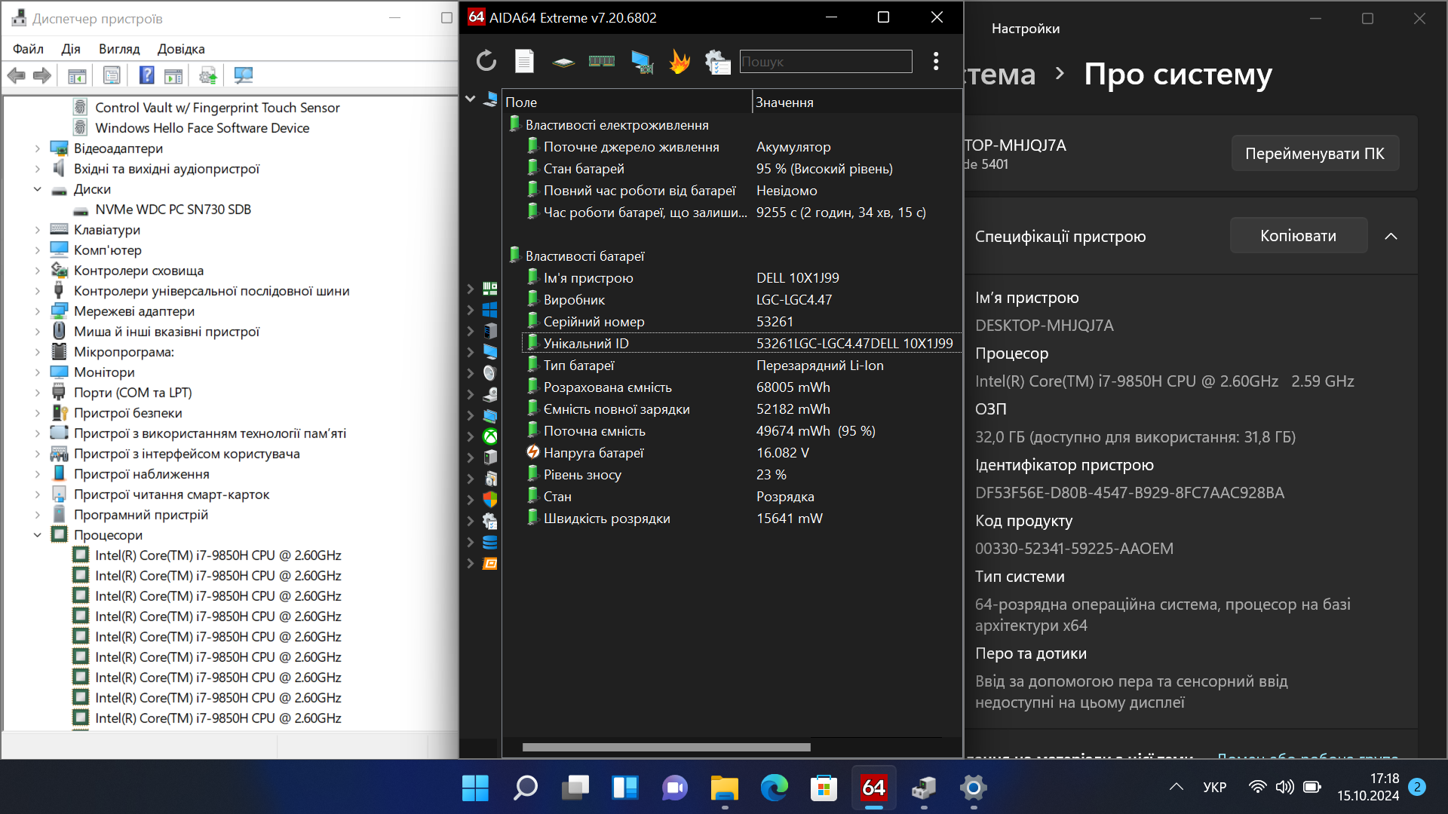Viewport: 1448px width, 814px height.
Task: Select the Напруга батареї row
Action: [742, 453]
